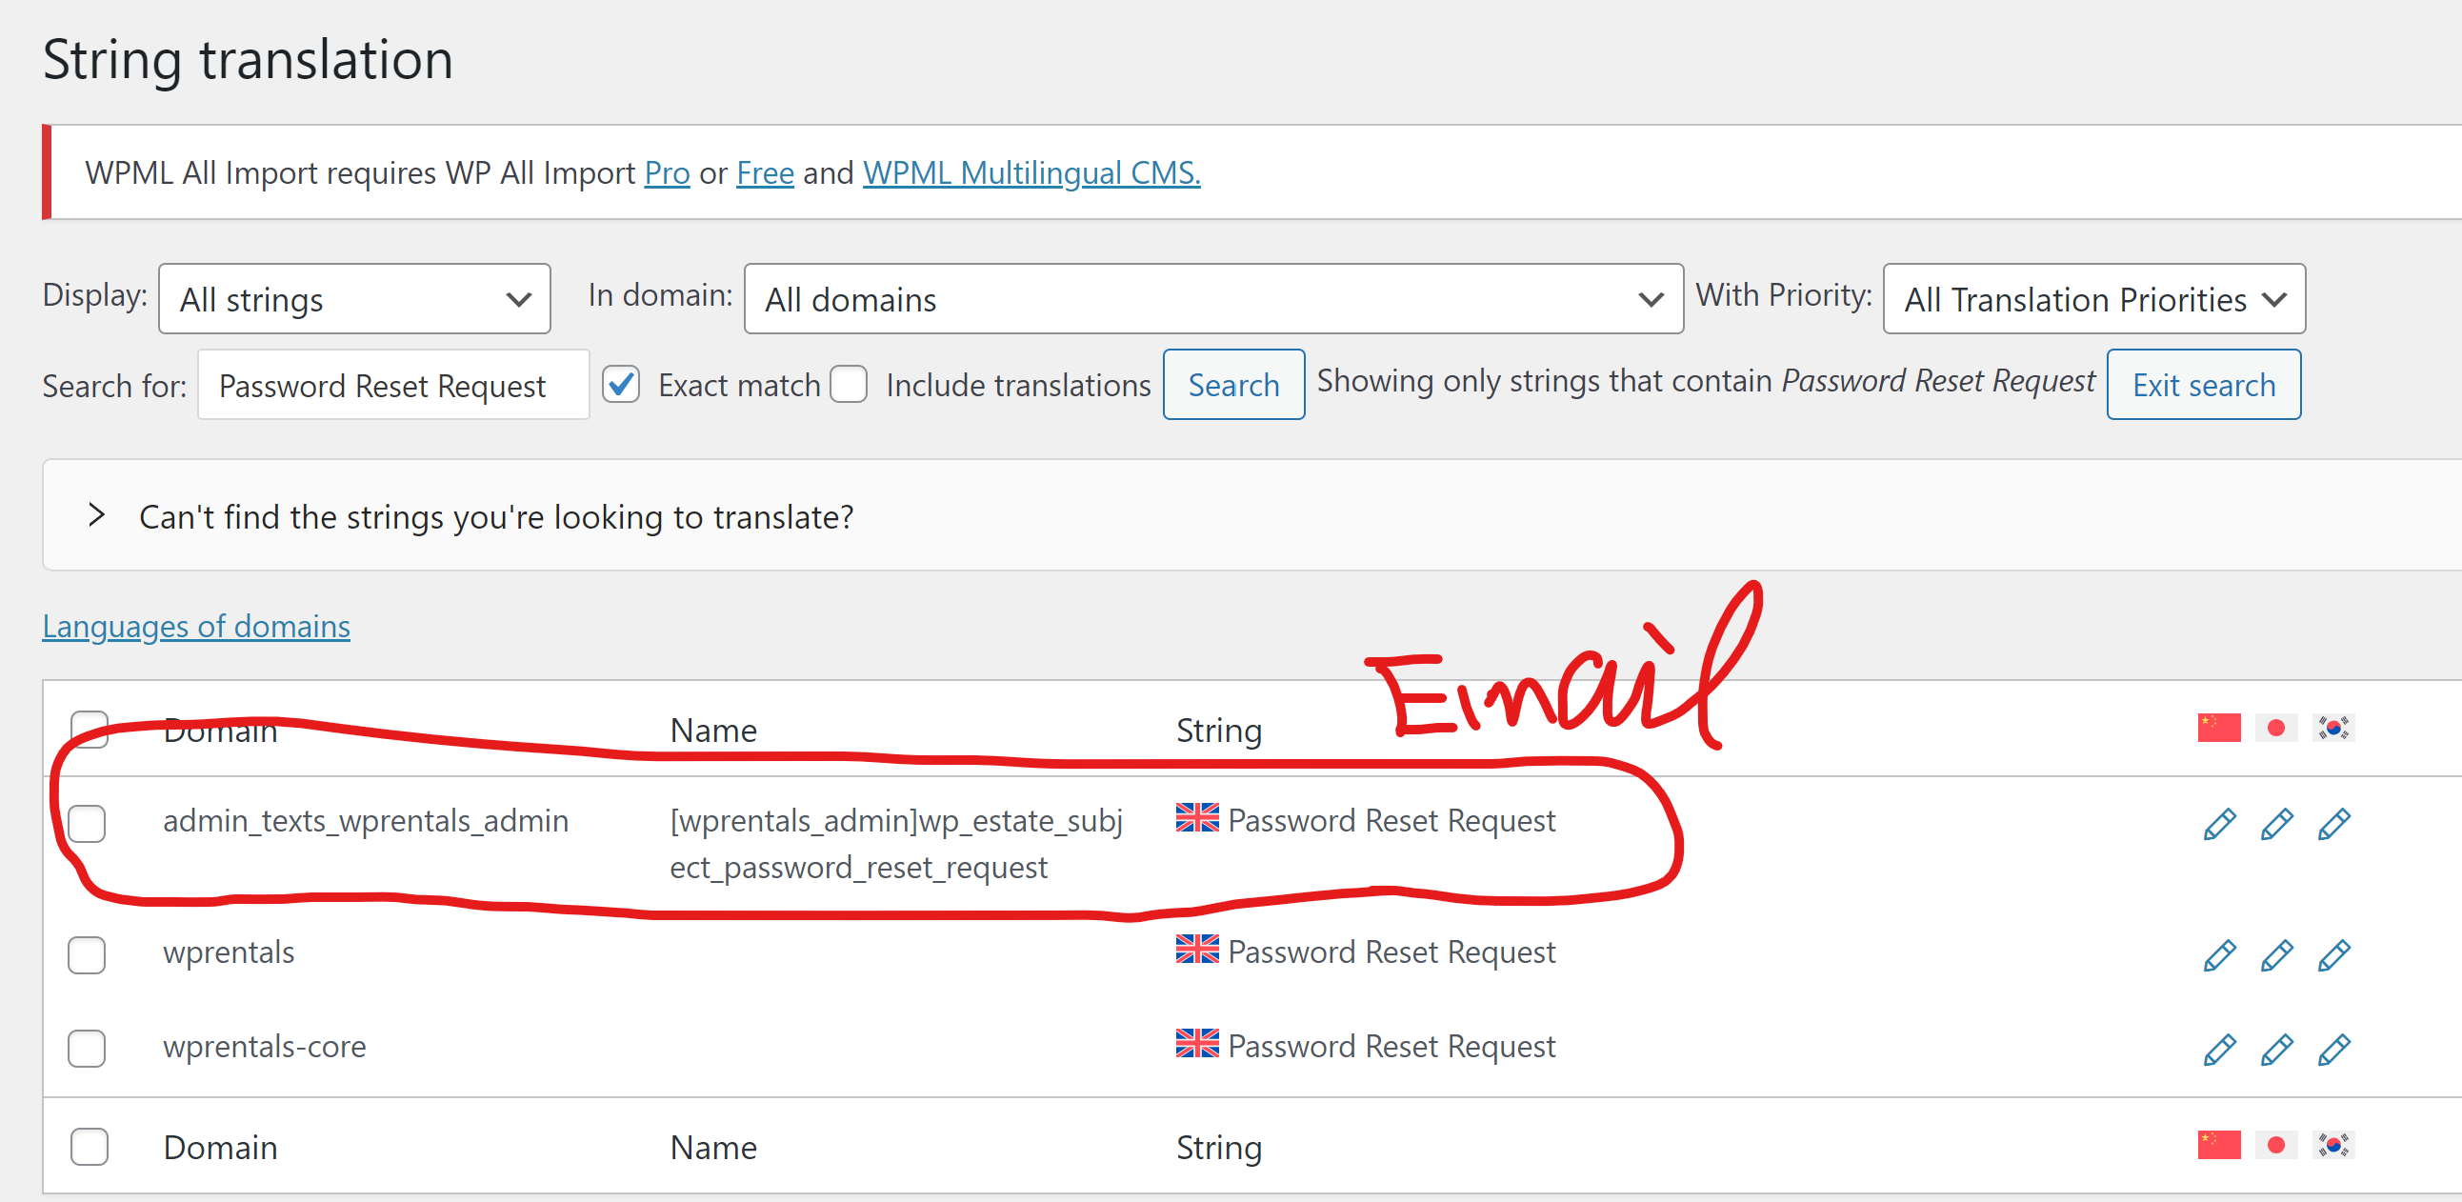
Task: Click Korean flag in table footer
Action: point(2333,1144)
